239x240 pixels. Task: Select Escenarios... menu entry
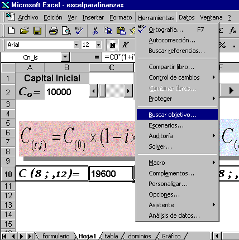click(x=177, y=125)
